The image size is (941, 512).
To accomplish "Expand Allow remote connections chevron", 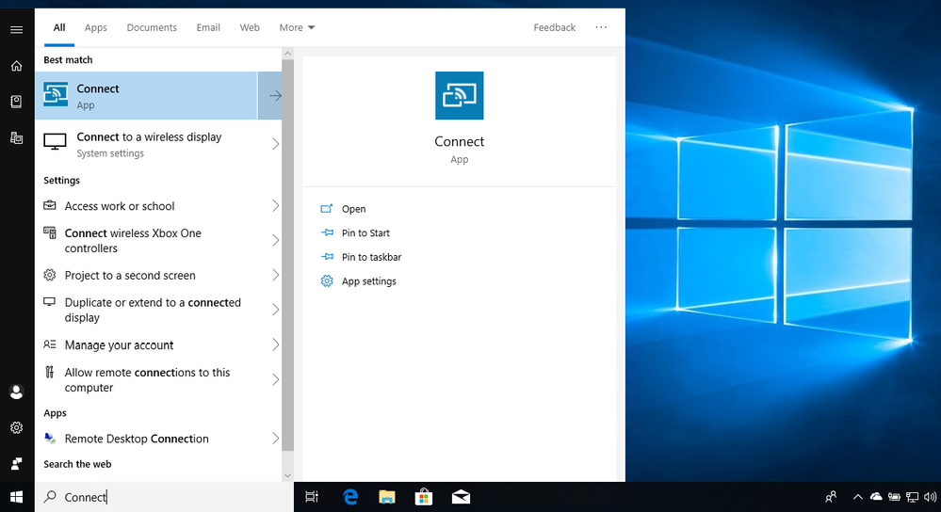I will (275, 379).
